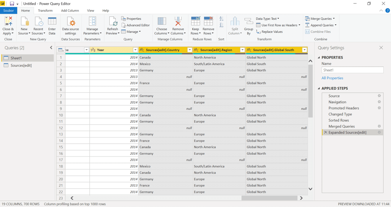Delete the Expanded Sources[edit] step
Image resolution: width=391 pixels, height=207 pixels.
click(325, 132)
